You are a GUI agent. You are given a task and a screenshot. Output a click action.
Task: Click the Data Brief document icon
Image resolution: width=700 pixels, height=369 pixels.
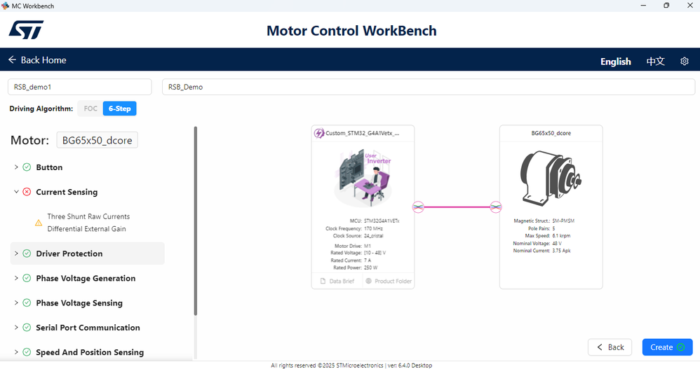coord(323,281)
